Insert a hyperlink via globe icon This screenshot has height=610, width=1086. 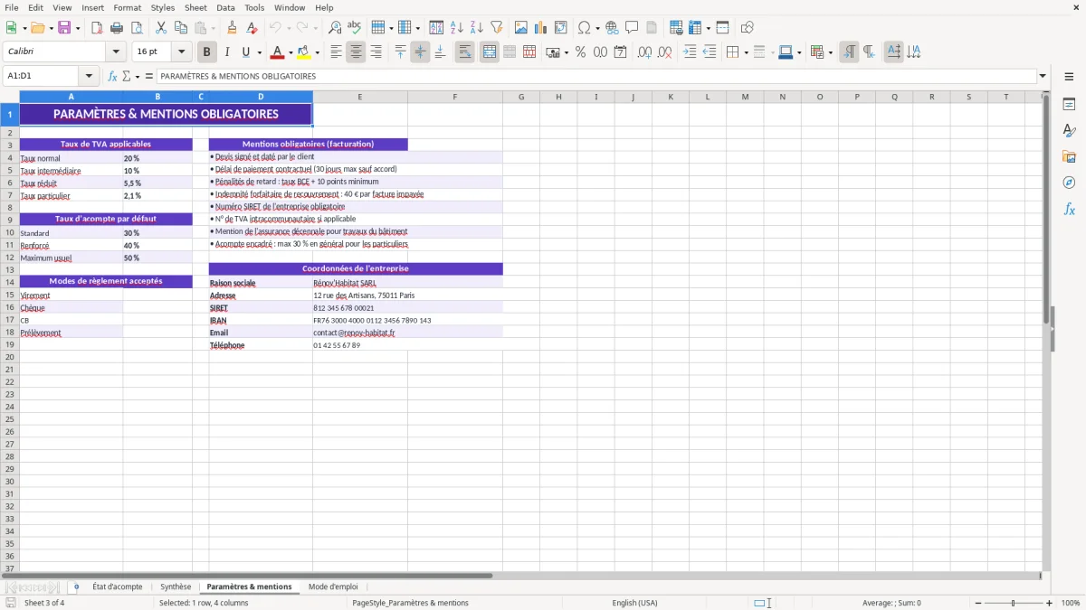(x=612, y=28)
